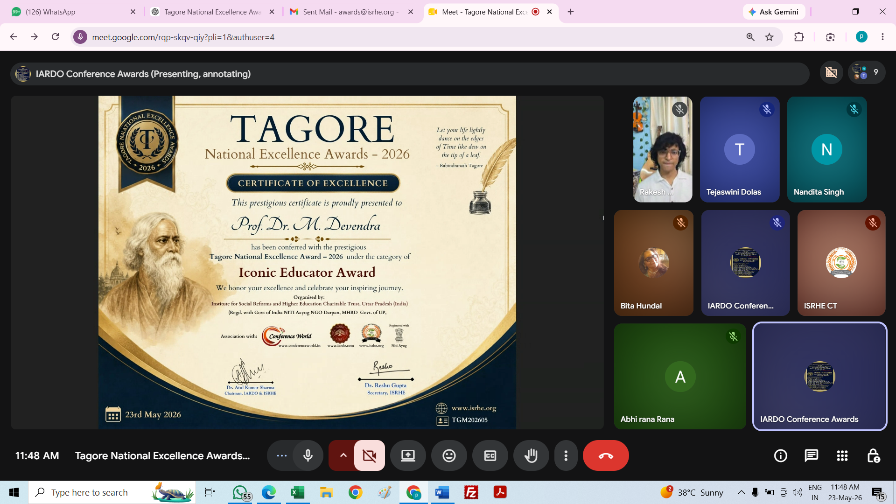Switch to the WhatsApp browser tab
The width and height of the screenshot is (896, 504).
tap(70, 12)
